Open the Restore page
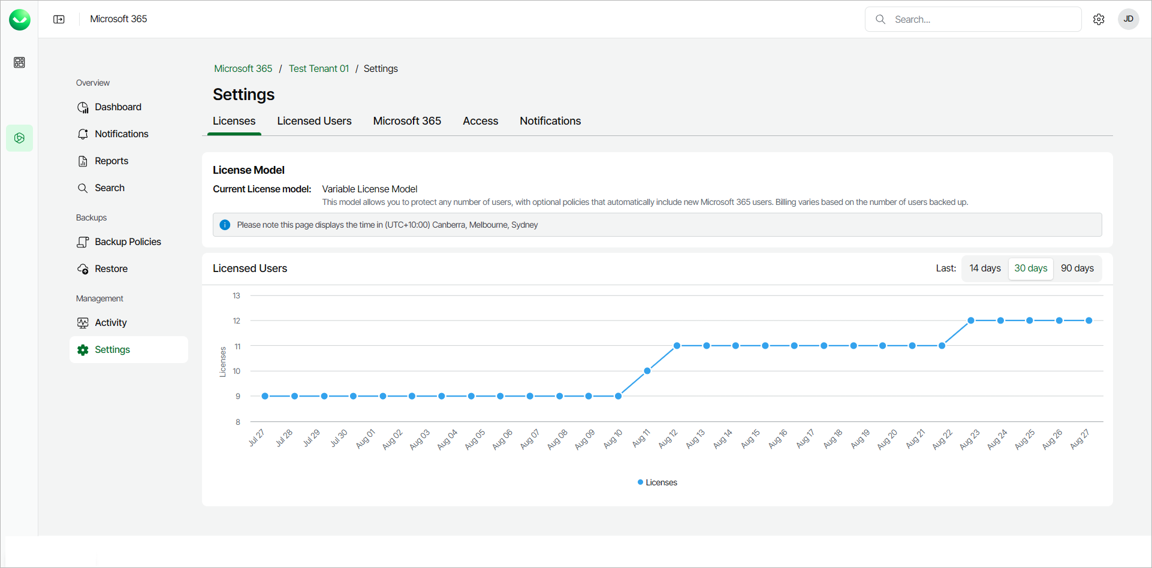 click(111, 269)
